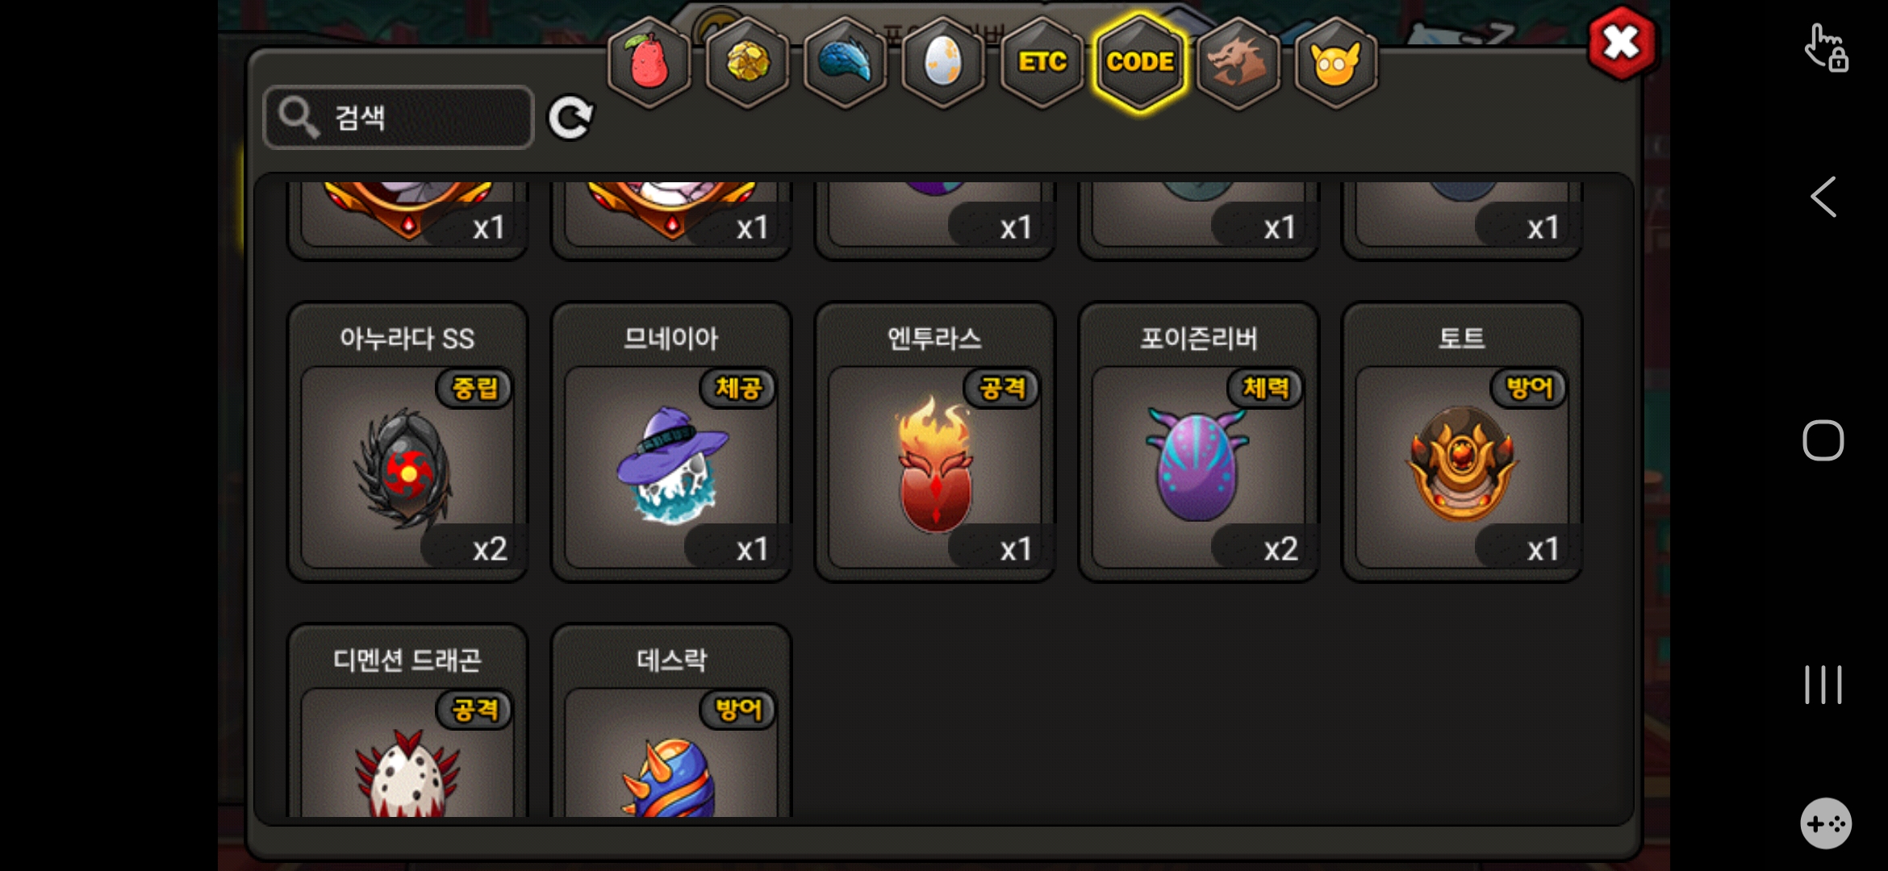Image resolution: width=1888 pixels, height=871 pixels.
Task: Click the refresh arrow next to search
Action: tap(570, 119)
